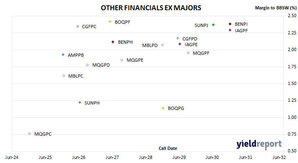The width and height of the screenshot is (298, 163).
Task: Click the yellow BOQPF diamond marker
Action: (110, 22)
